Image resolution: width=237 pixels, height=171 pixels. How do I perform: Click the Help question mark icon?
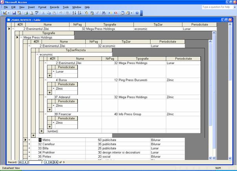click(137, 13)
